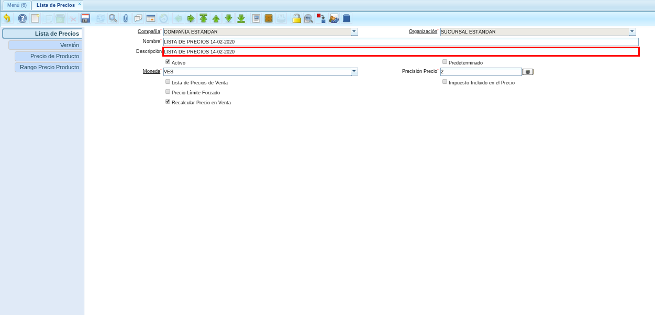Click the Print printer icon
This screenshot has height=315, width=655.
[x=281, y=18]
